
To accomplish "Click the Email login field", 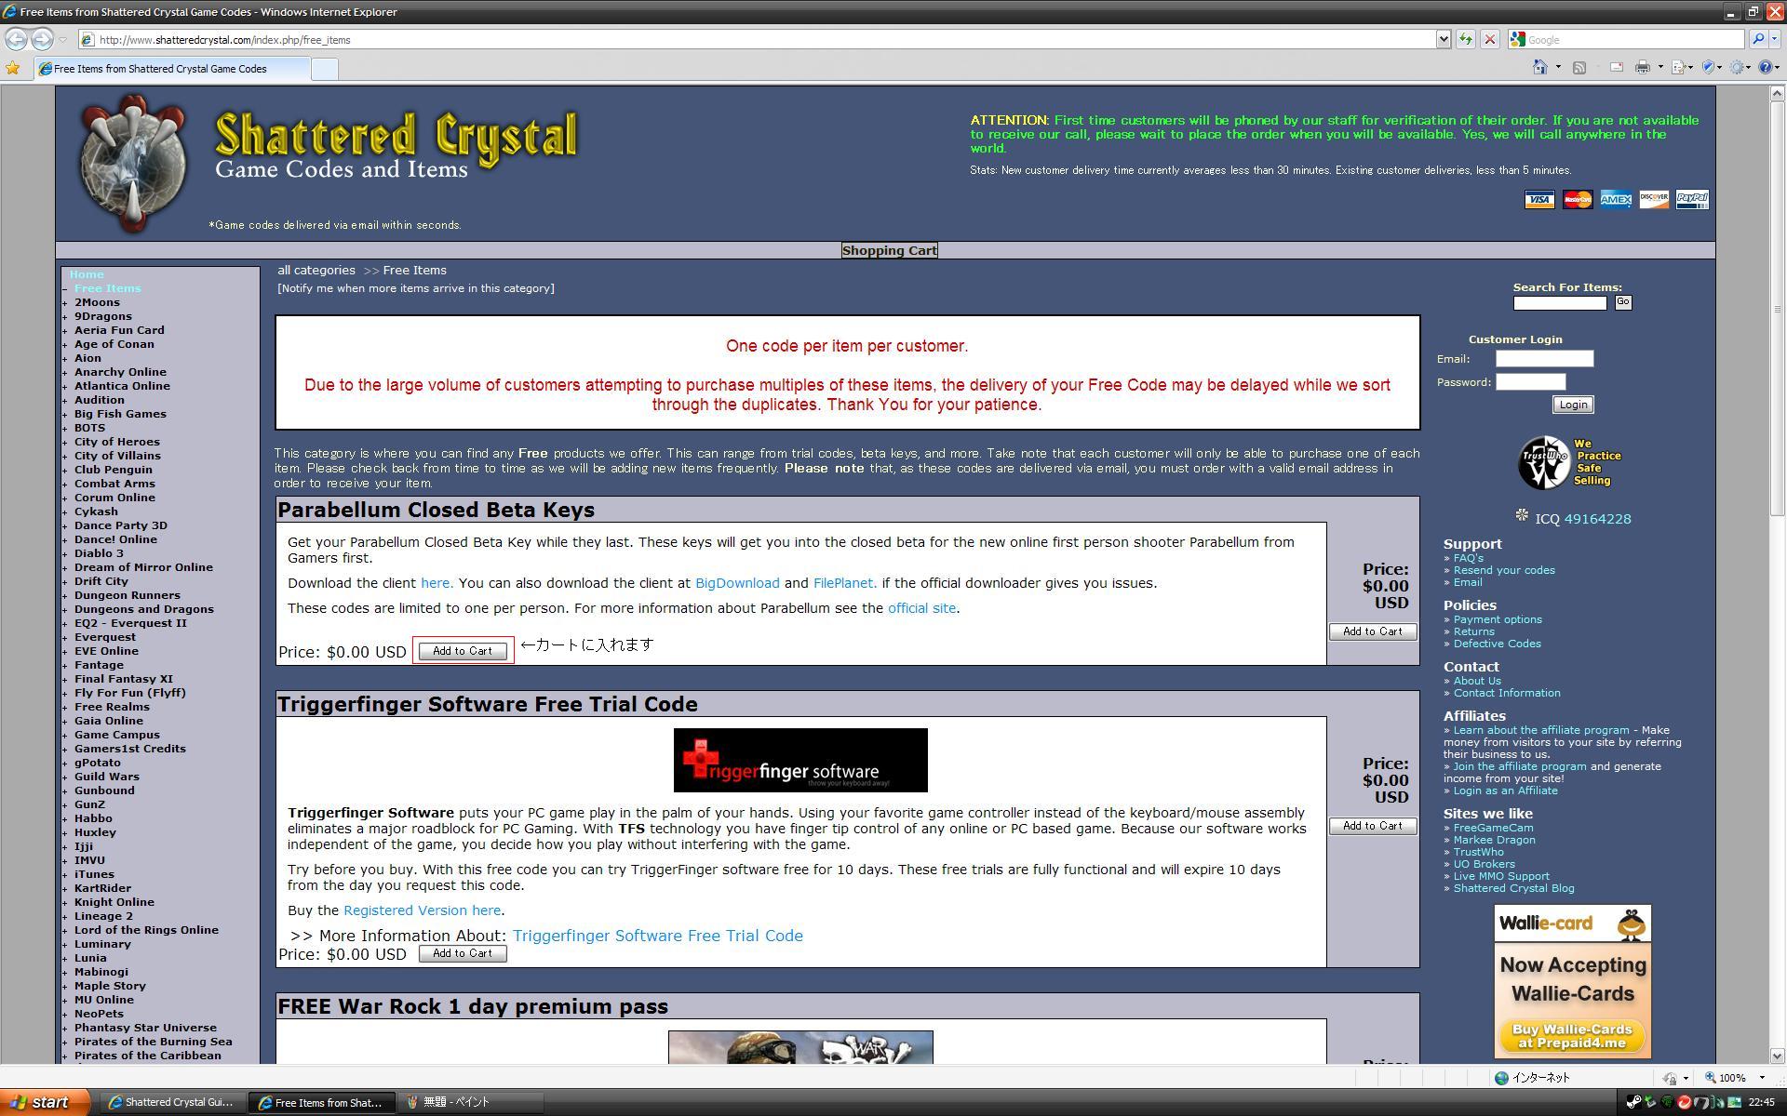I will click(x=1544, y=359).
